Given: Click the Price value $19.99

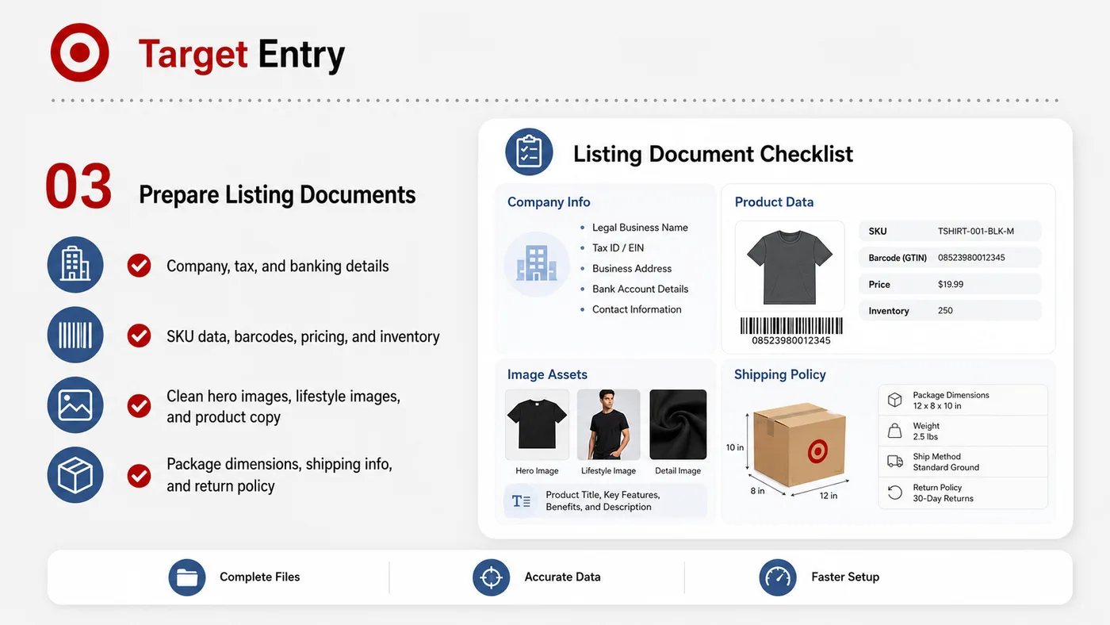Looking at the screenshot, I should [x=951, y=284].
